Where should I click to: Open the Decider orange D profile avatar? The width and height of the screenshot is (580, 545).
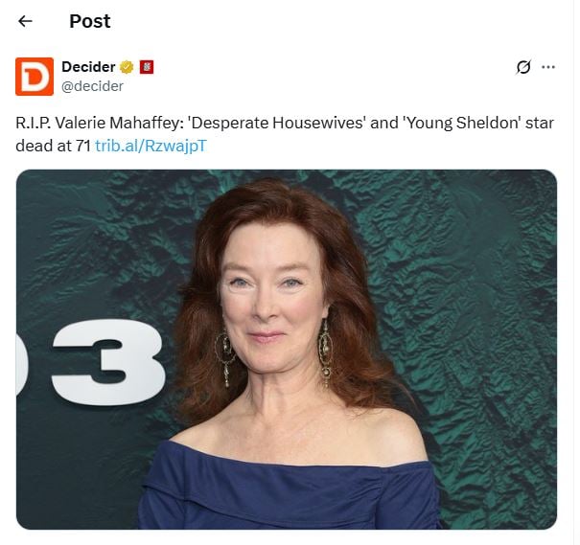pos(35,77)
